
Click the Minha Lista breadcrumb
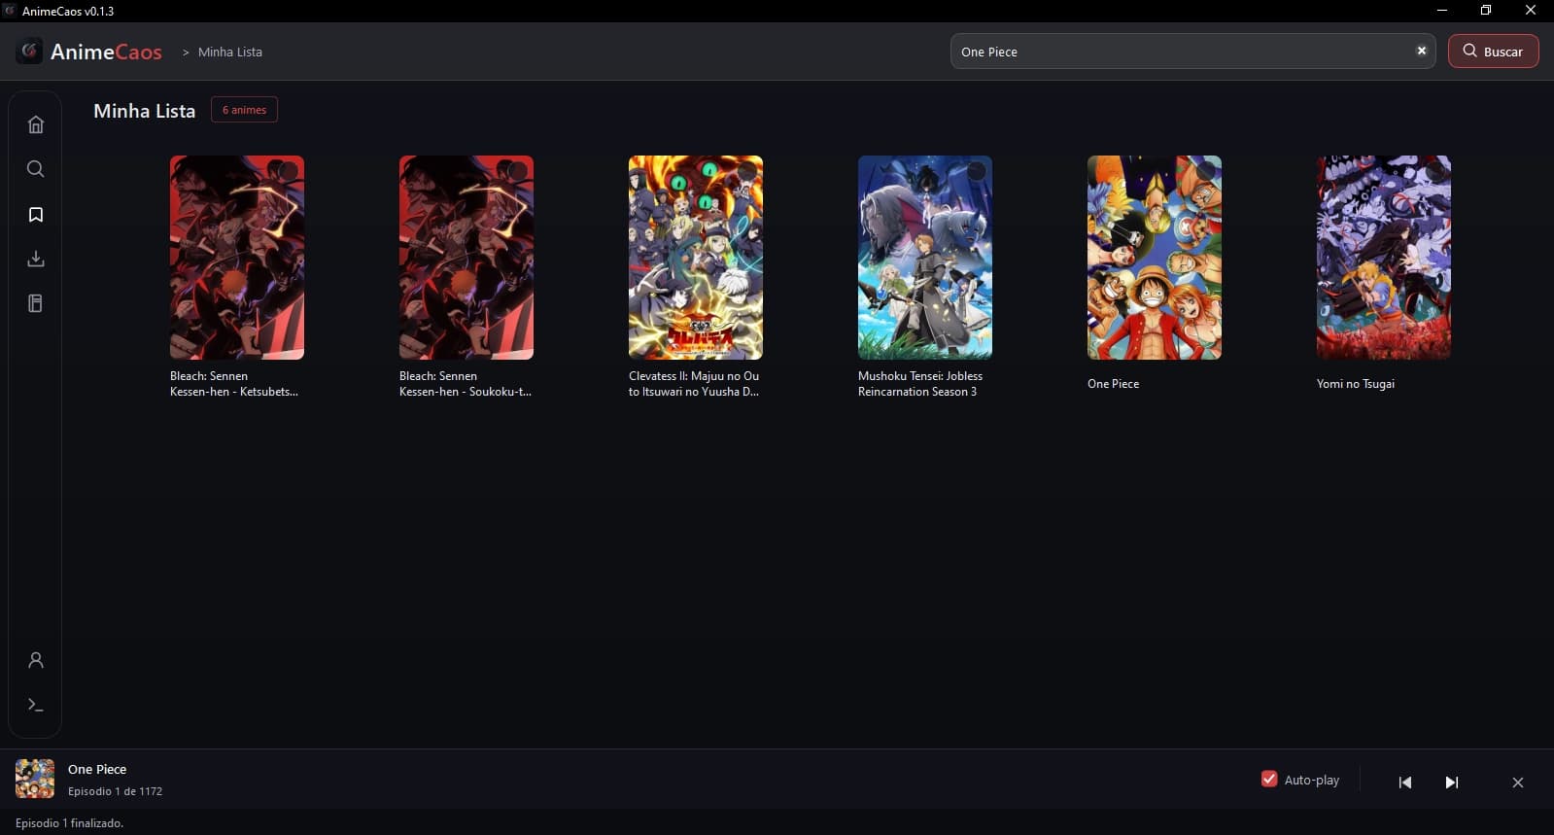tap(230, 52)
